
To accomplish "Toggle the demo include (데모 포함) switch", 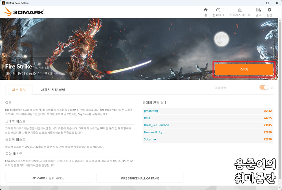I will pos(264,88).
